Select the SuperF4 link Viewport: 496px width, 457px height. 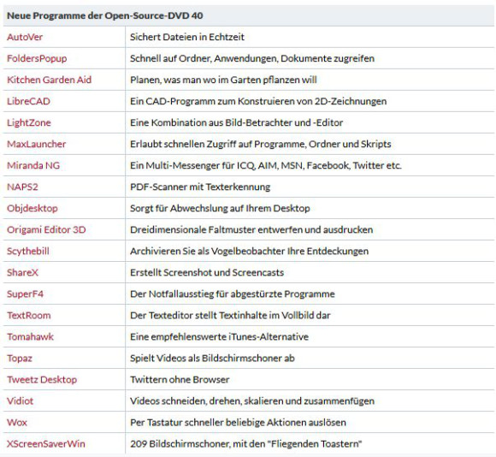click(x=25, y=294)
